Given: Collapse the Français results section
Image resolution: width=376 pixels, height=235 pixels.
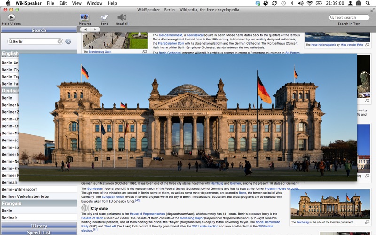Looking at the screenshot, I should [39, 204].
